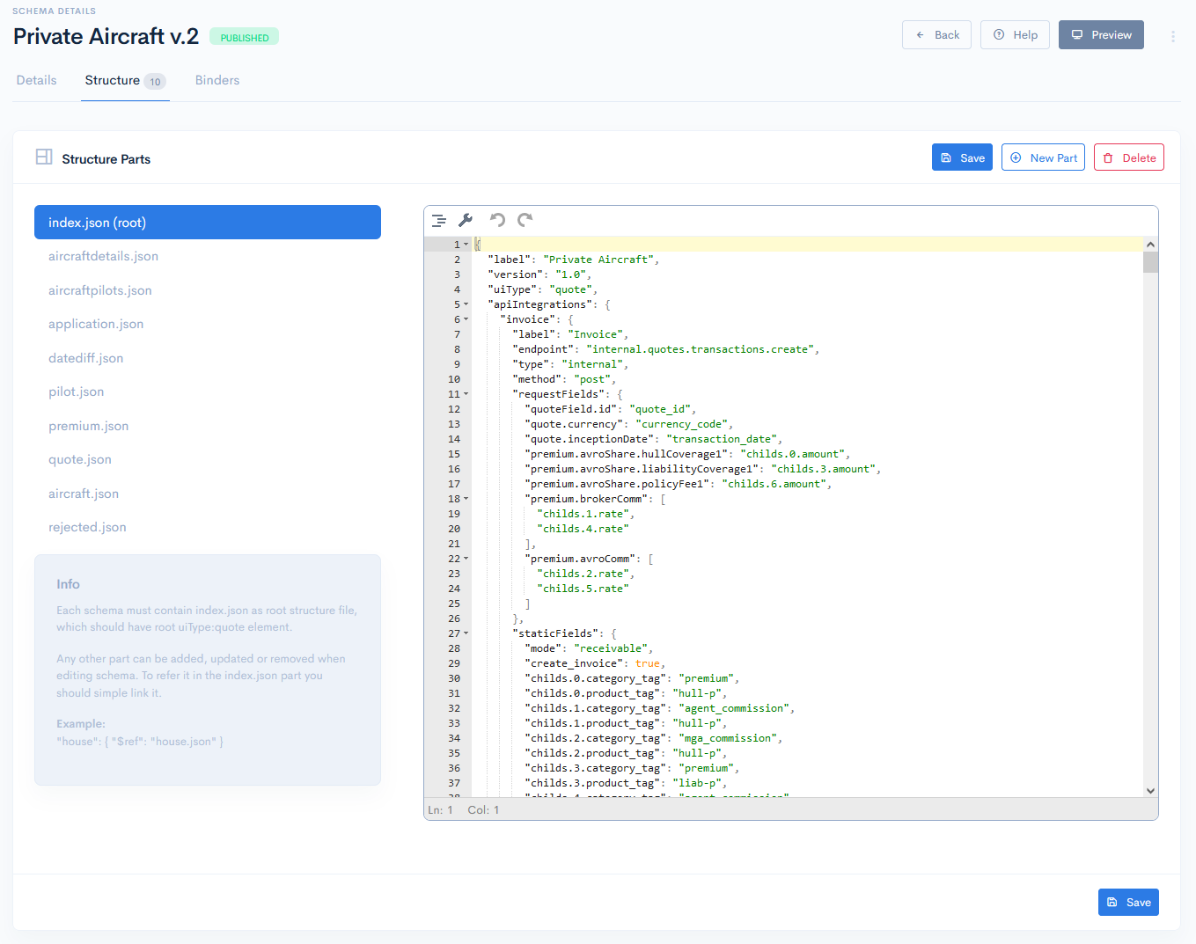Click the monitor icon on the Preview button
The height and width of the screenshot is (944, 1196).
tap(1078, 34)
